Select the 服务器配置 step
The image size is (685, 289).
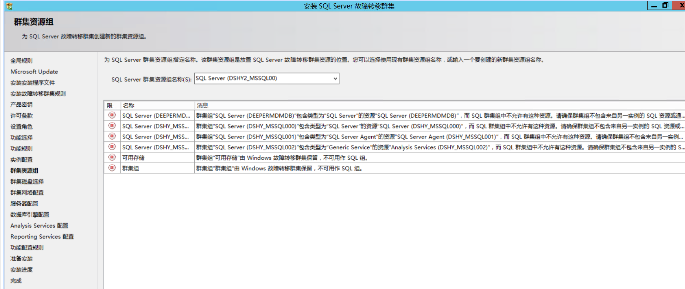pyautogui.click(x=24, y=204)
